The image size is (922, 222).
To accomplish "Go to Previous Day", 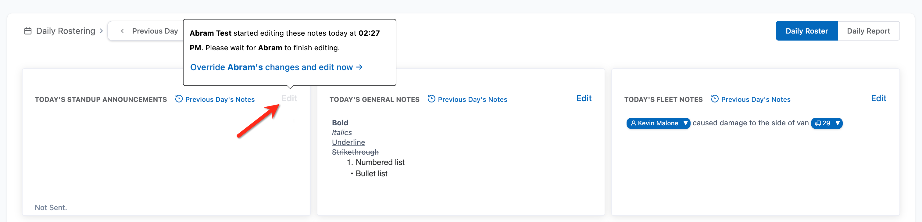I will [x=155, y=31].
